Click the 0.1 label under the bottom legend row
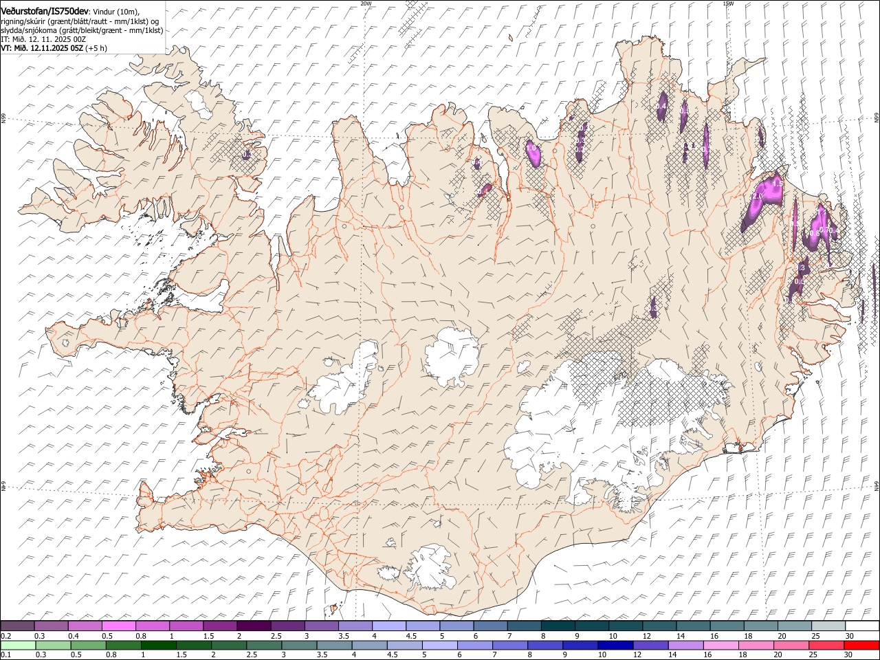This screenshot has height=660, width=880. [5, 655]
